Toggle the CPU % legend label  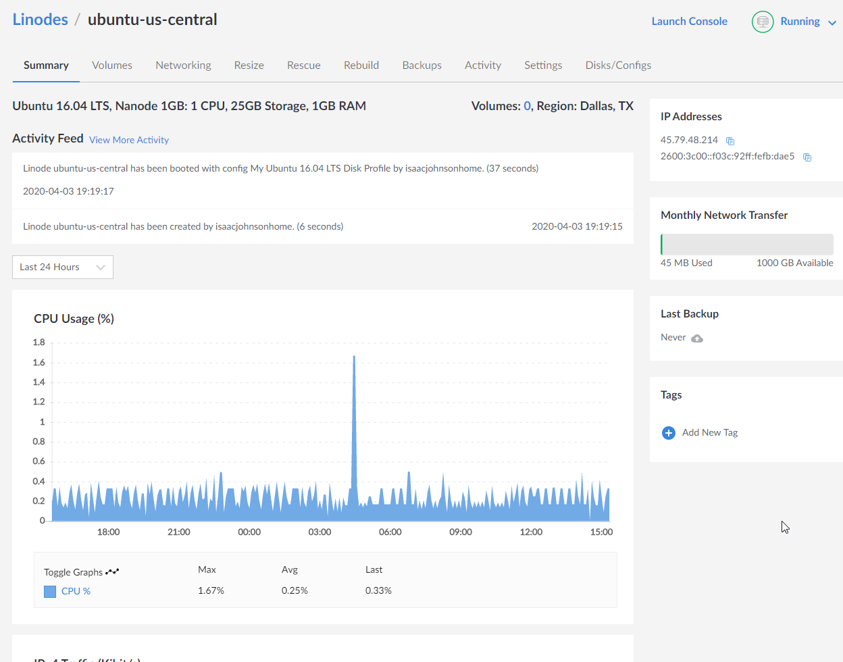click(76, 592)
